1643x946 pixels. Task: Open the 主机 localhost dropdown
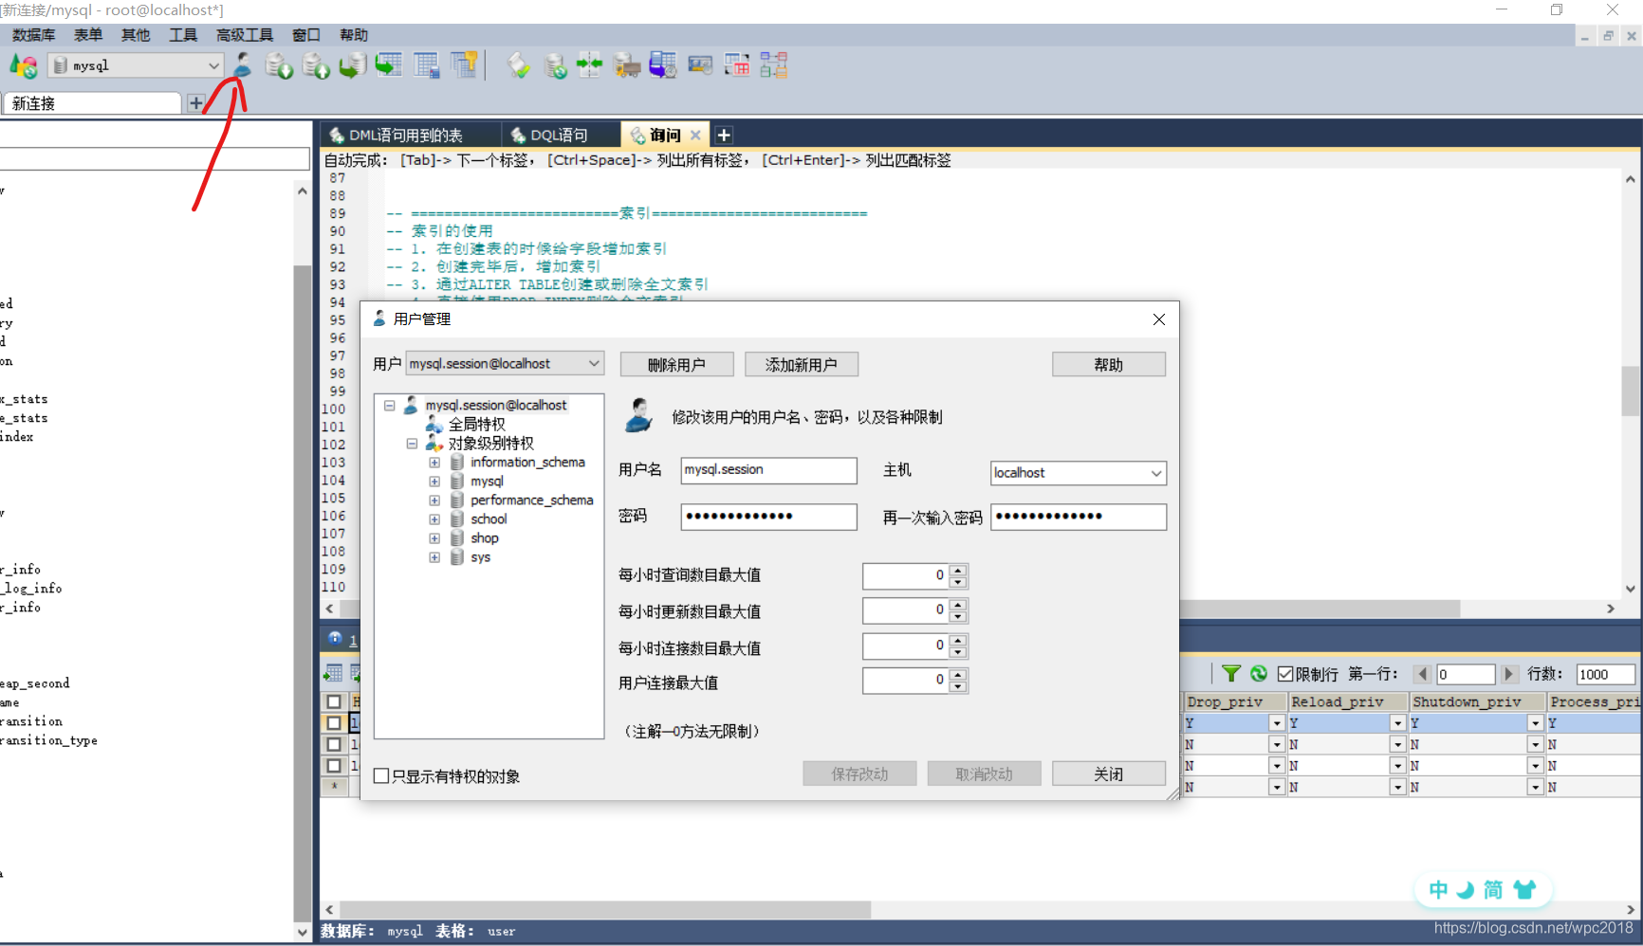[1156, 473]
